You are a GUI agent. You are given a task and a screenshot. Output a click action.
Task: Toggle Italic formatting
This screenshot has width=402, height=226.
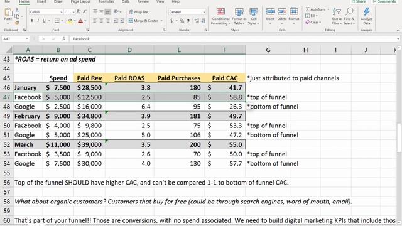[x=38, y=21]
